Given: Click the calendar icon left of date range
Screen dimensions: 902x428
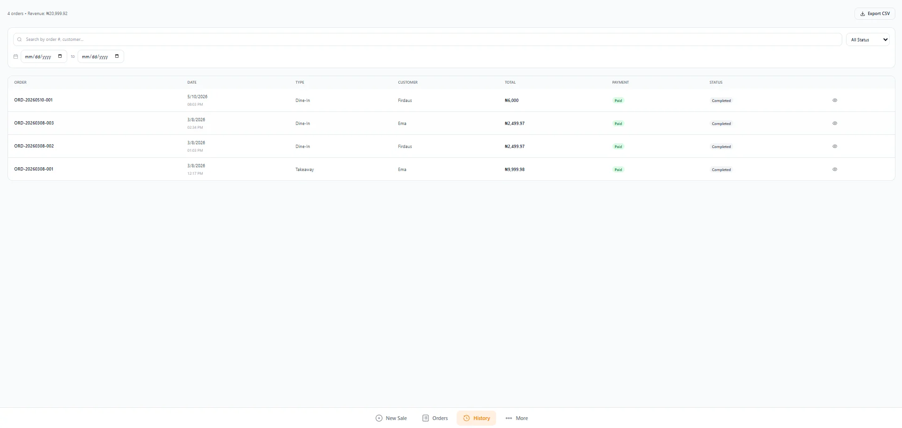Looking at the screenshot, I should point(16,56).
